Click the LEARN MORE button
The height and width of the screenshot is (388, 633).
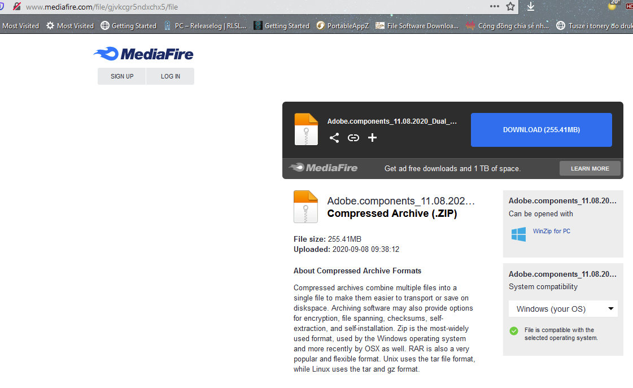click(590, 168)
